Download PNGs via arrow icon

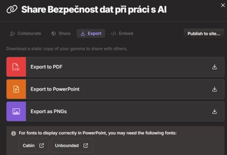(215, 112)
